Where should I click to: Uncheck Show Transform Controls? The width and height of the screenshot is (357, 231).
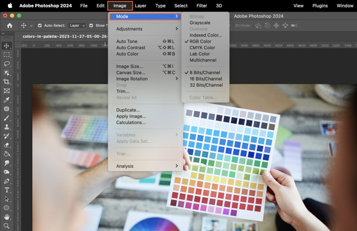click(x=91, y=25)
